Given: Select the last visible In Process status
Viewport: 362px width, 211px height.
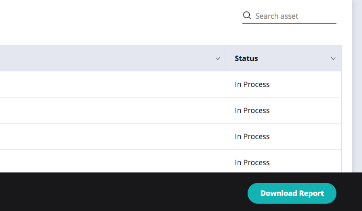Looking at the screenshot, I should 252,163.
